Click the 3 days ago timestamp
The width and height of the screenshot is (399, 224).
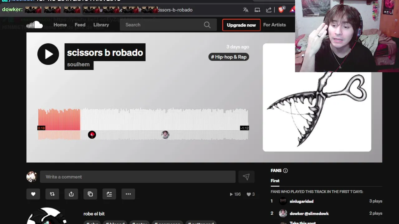[x=238, y=47]
